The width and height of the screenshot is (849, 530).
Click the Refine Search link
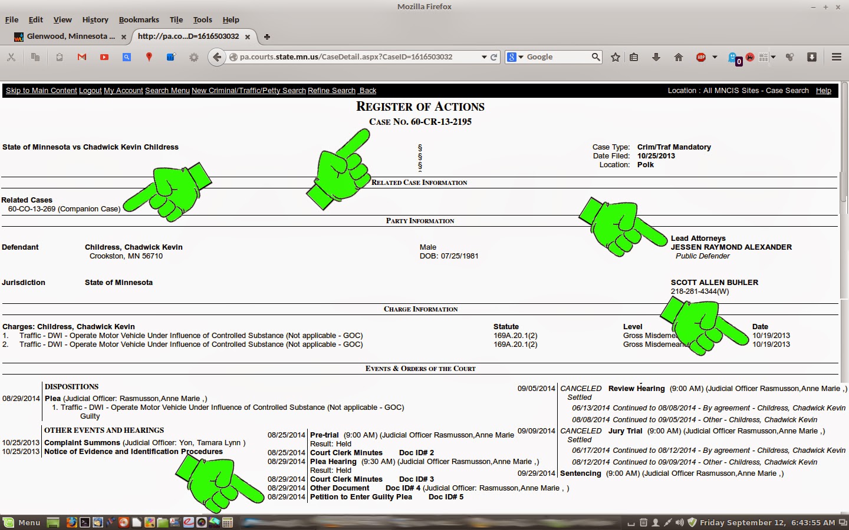point(331,91)
